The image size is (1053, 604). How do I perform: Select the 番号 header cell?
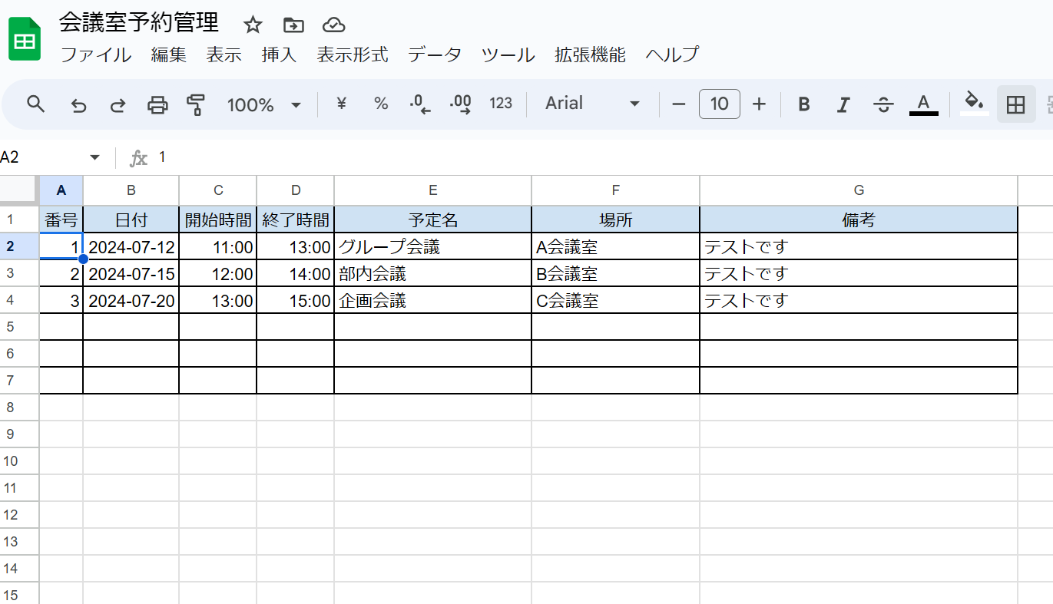pos(61,219)
